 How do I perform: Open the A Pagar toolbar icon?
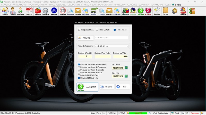(x=148, y=11)
